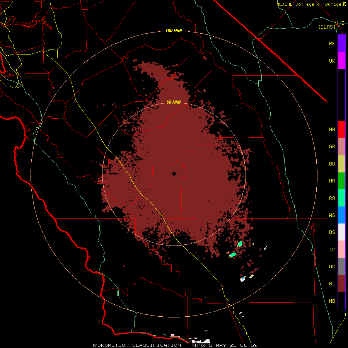This screenshot has width=348, height=348.
Task: Click the upper green rain echo cell
Action: (x=239, y=244)
